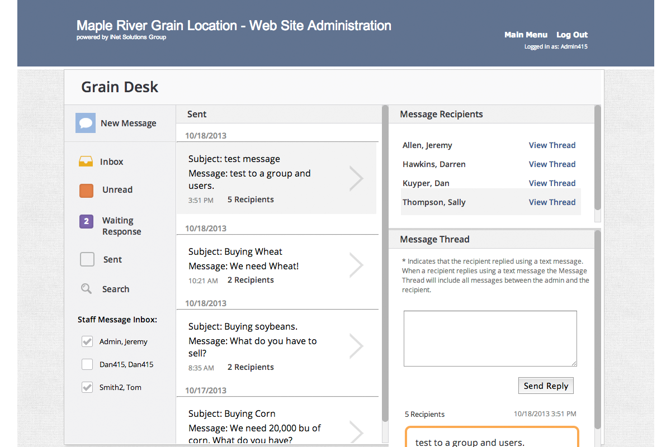The width and height of the screenshot is (671, 447).
Task: Click the purple Waiting Response badge
Action: coord(86,221)
